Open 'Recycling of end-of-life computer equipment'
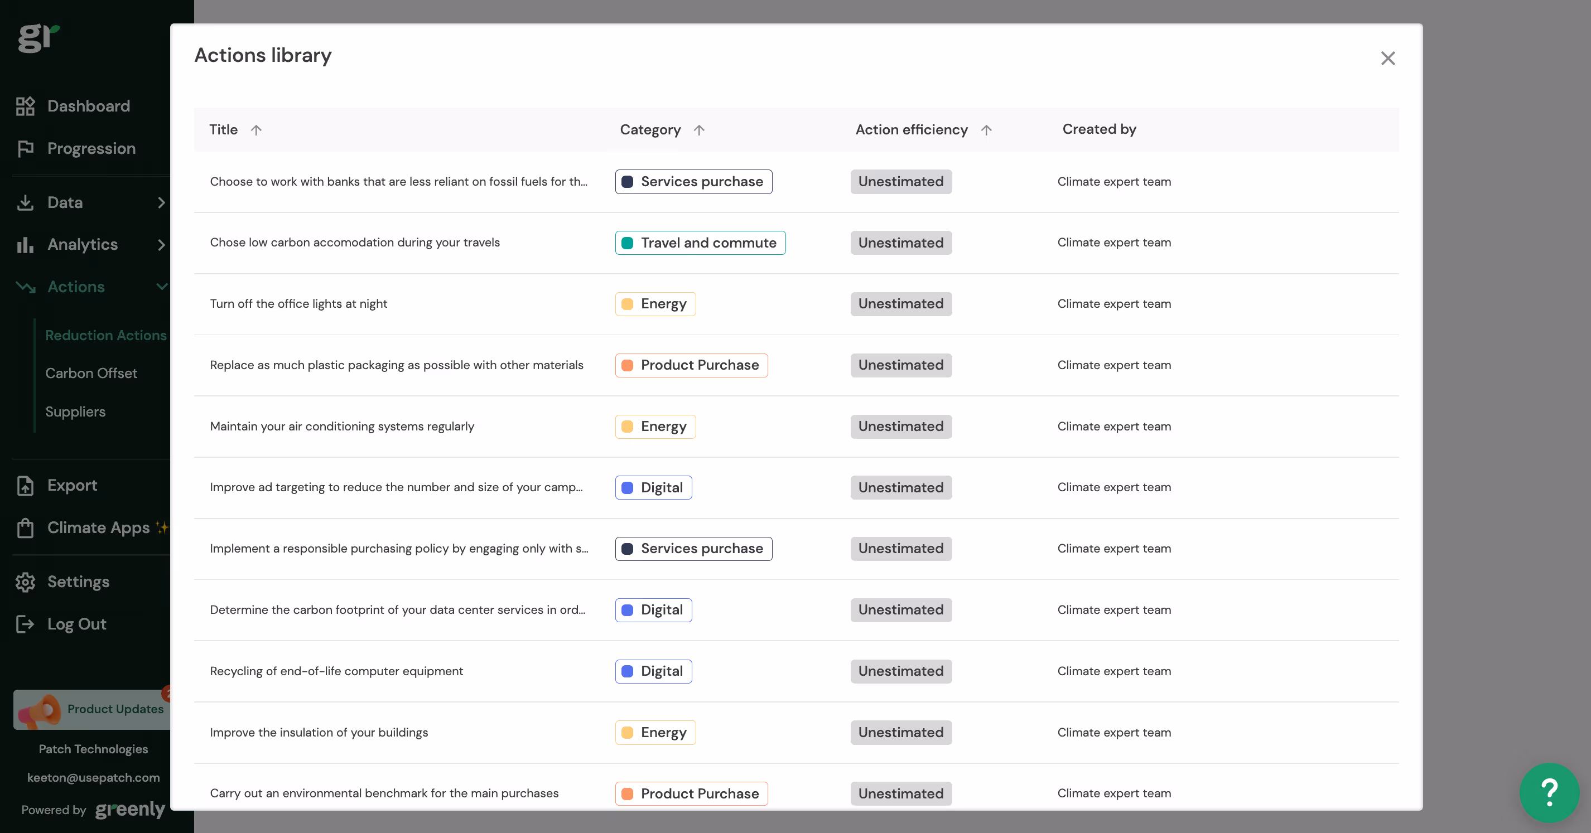 [796, 671]
